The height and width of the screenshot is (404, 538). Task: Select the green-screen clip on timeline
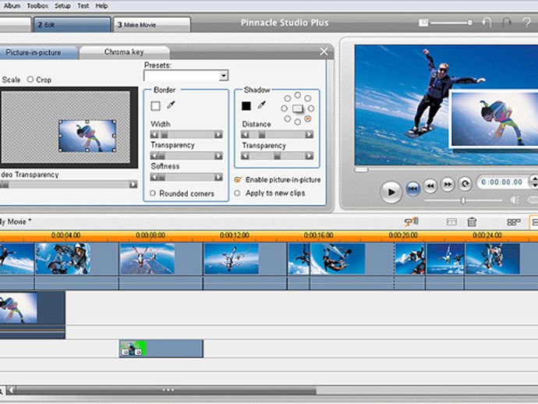[161, 349]
